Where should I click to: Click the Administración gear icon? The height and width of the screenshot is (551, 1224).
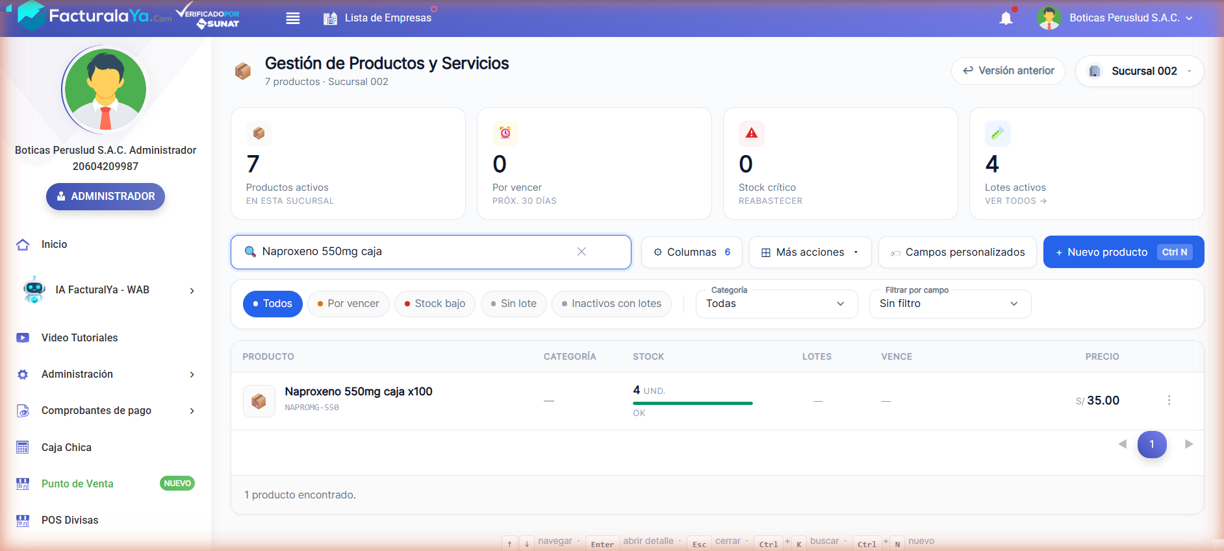point(23,374)
